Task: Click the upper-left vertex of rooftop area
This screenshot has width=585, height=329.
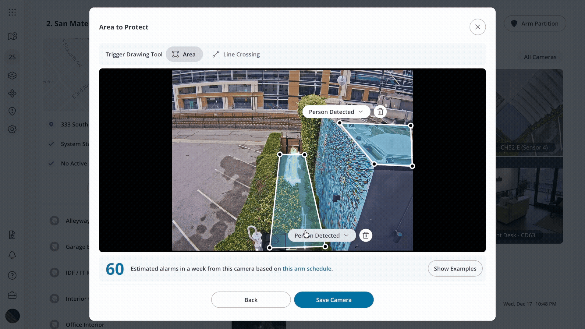Action: [x=340, y=123]
